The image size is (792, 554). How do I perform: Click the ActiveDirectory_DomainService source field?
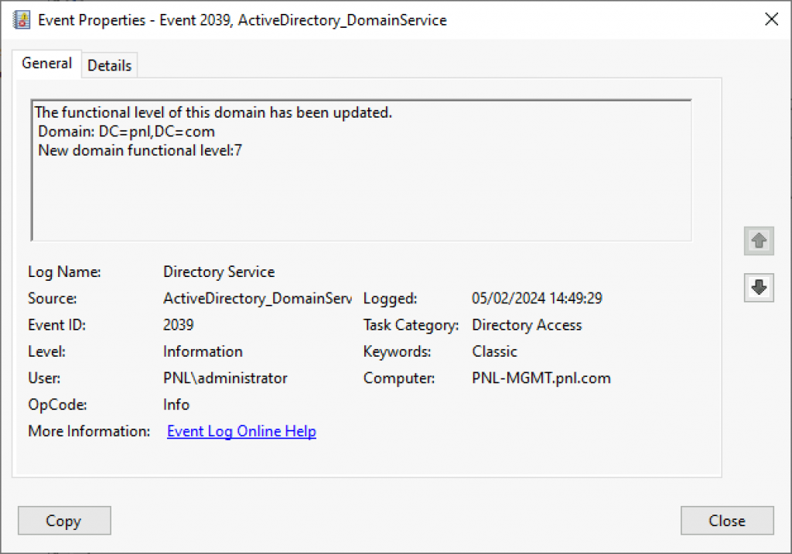(x=257, y=299)
